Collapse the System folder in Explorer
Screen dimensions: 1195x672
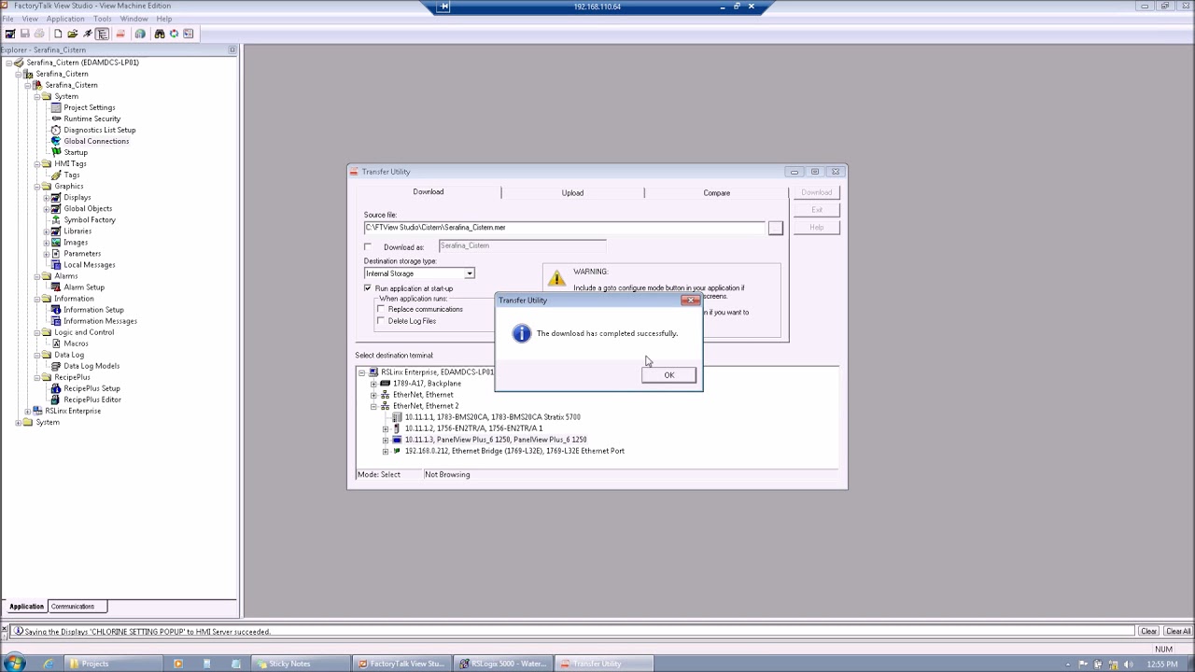tap(37, 96)
